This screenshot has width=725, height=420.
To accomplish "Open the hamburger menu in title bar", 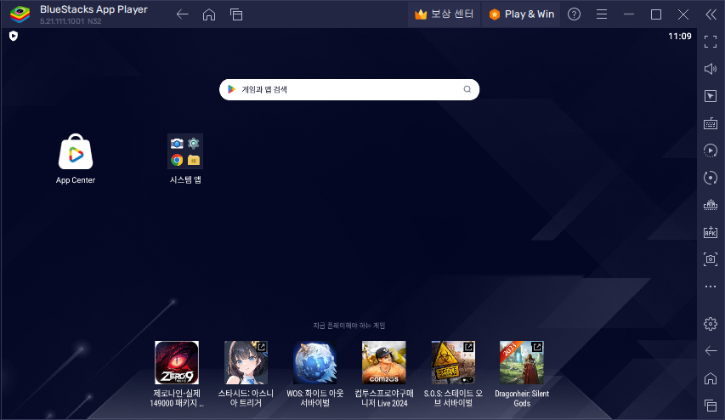I will [602, 14].
